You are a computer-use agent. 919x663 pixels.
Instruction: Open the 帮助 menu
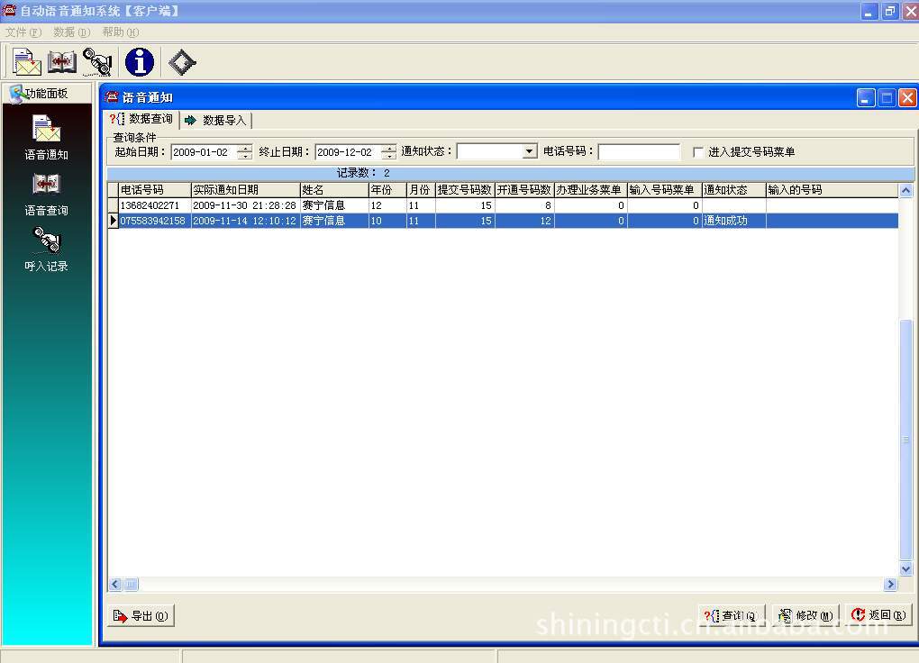[x=120, y=32]
